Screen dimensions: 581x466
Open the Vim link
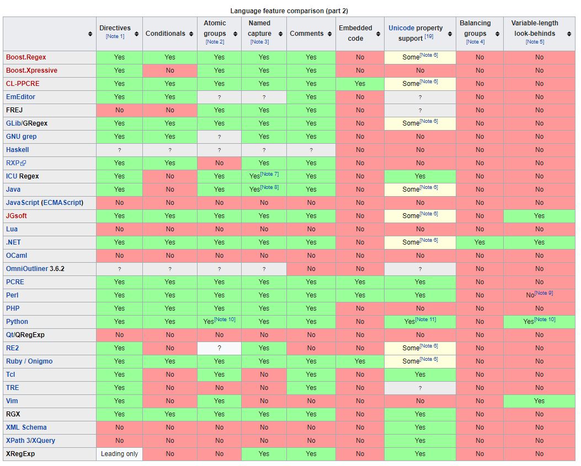(x=12, y=401)
